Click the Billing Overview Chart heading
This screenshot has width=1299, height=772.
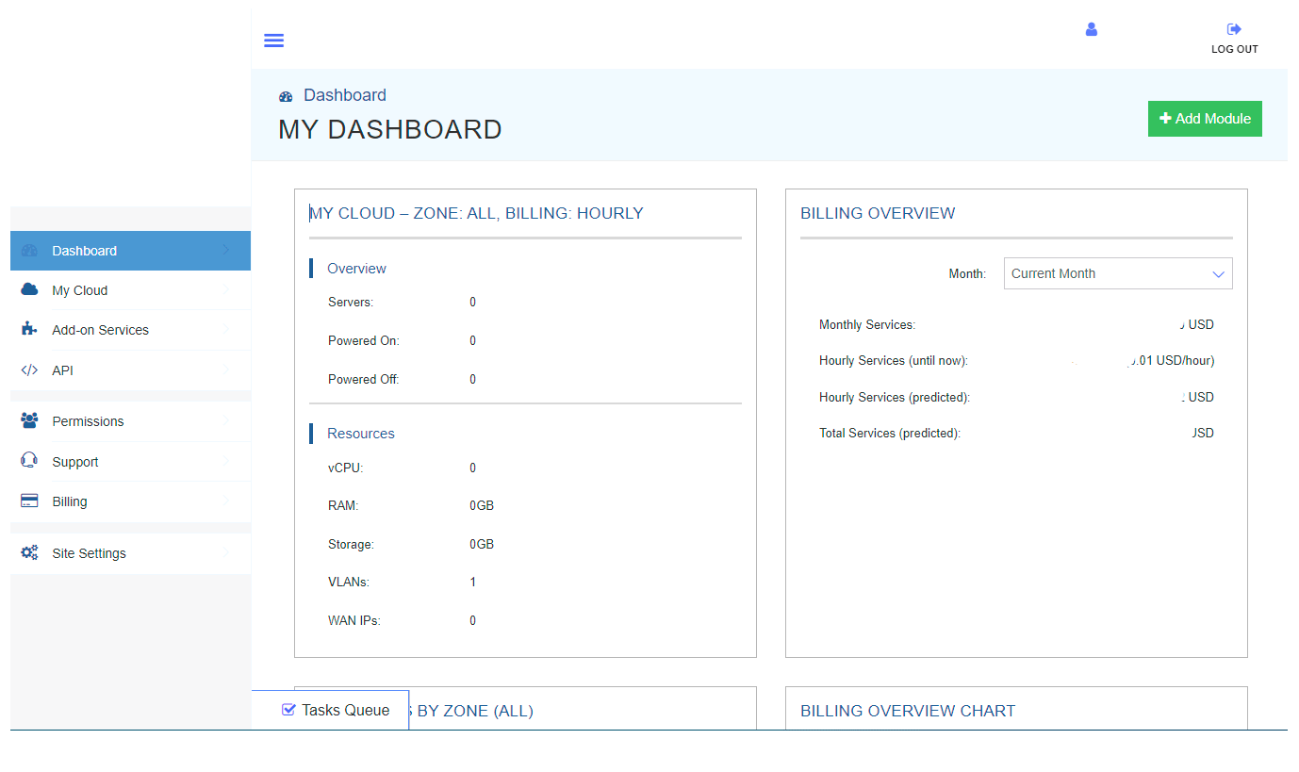pos(908,711)
